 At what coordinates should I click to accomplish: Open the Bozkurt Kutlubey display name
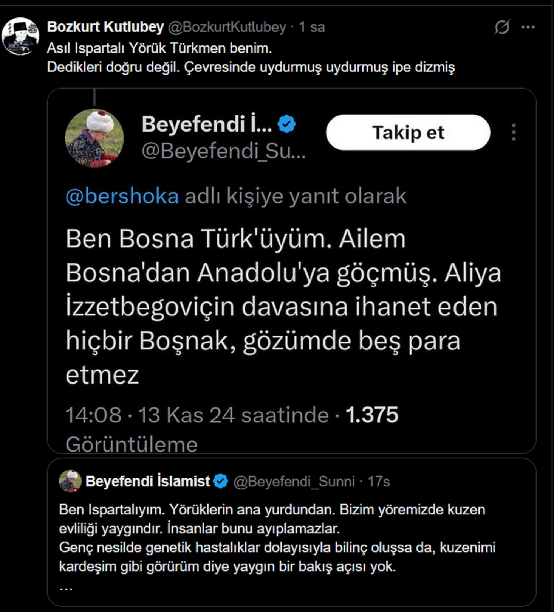[105, 27]
